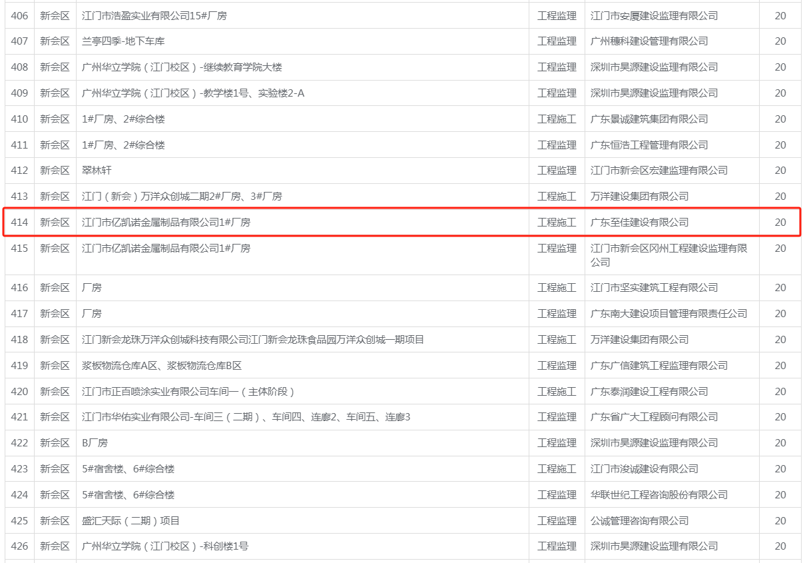Click company 广东至佳建设有限公司
Viewport: 807px width, 563px height.
click(x=640, y=223)
